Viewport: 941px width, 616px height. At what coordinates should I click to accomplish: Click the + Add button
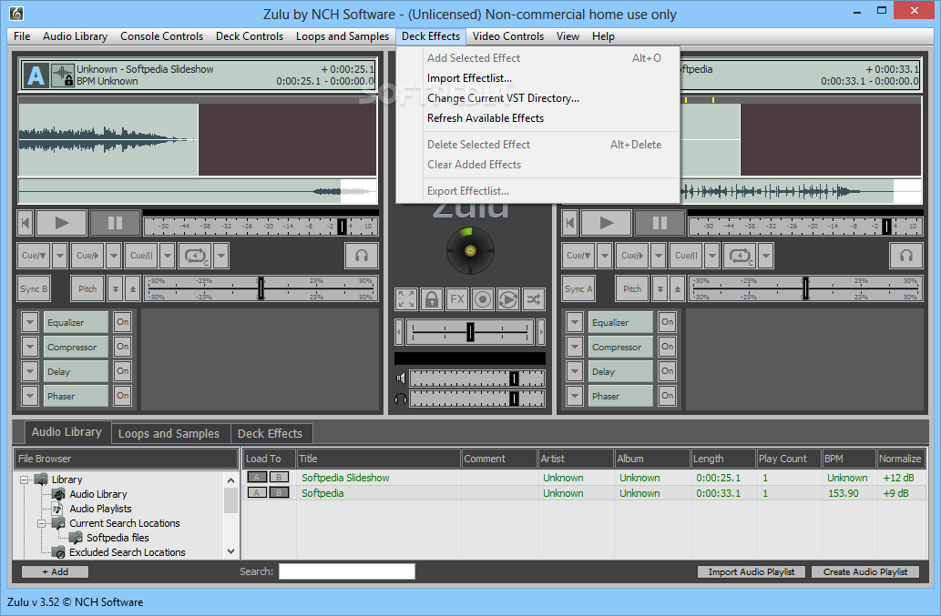tap(56, 571)
